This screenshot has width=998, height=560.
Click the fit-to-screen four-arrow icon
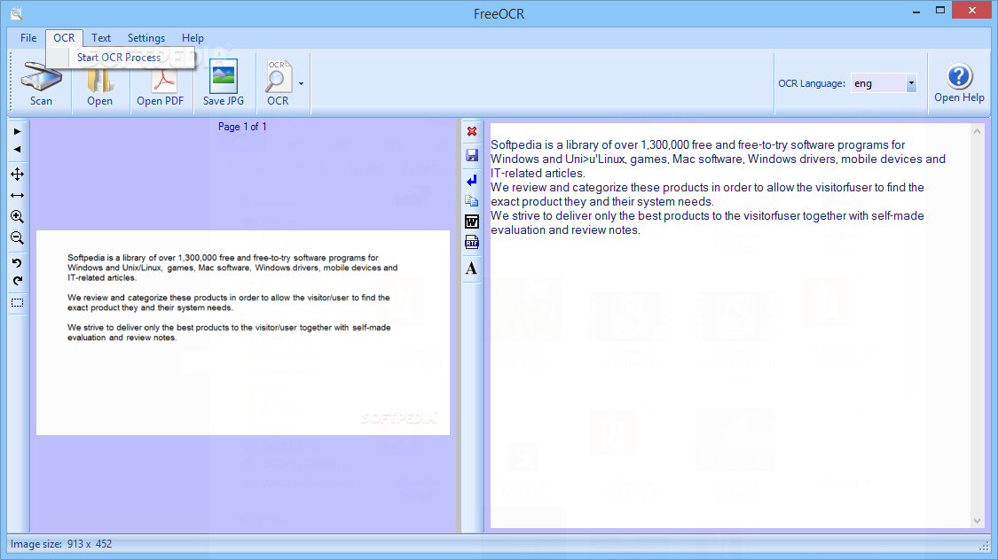17,175
